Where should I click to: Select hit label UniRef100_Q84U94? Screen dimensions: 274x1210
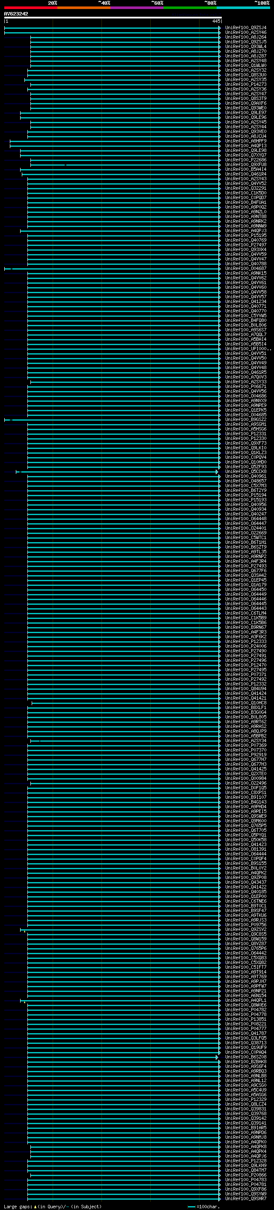coord(246,688)
